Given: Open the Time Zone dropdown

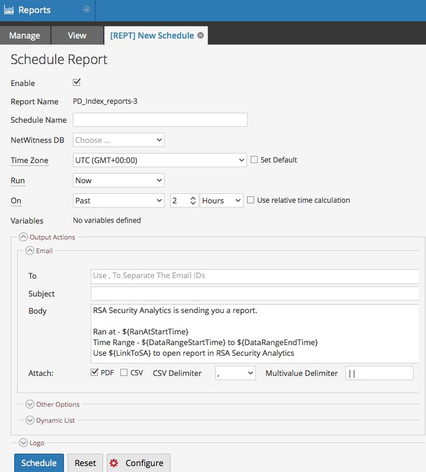Looking at the screenshot, I should [160, 160].
